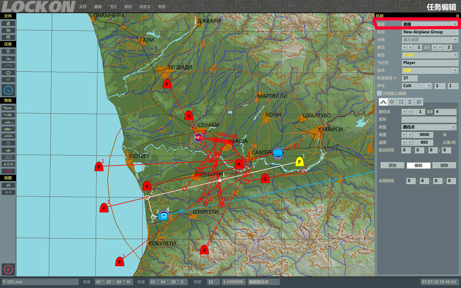Screen dimensions: 461x288
Task: Go to previous waypoint in 路径点 row
Action: [404, 111]
